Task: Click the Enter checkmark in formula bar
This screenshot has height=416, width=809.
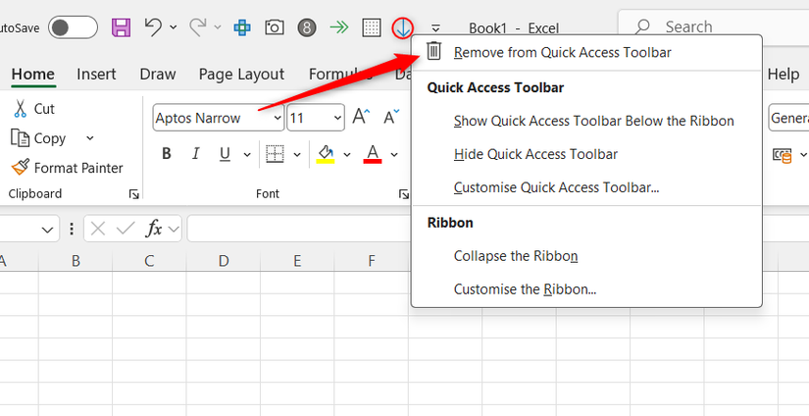Action: tap(126, 229)
